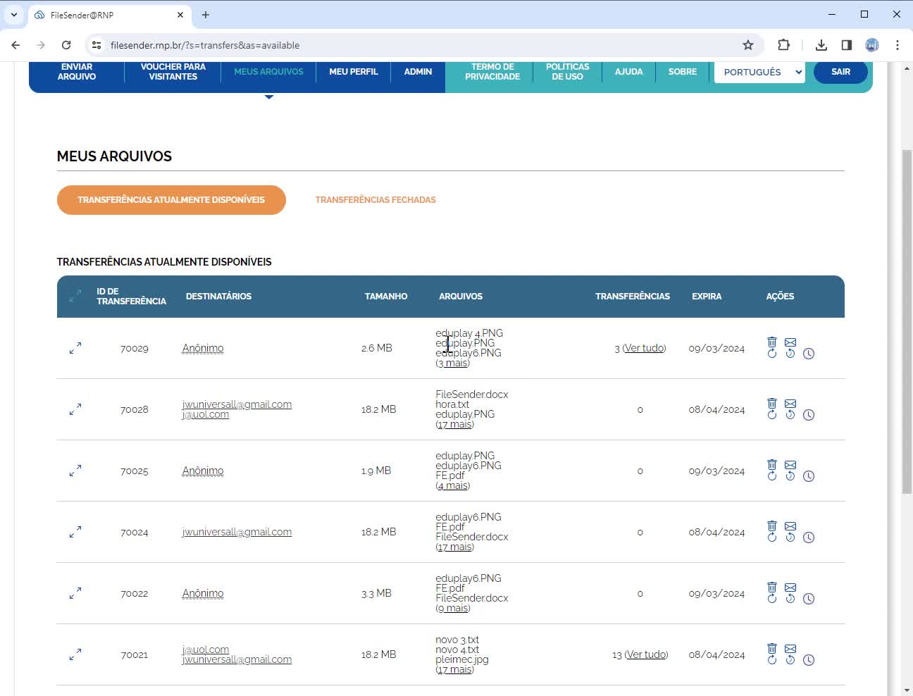Open ENVIAR ARQUIVO menu item
This screenshot has width=913, height=696.
[77, 72]
